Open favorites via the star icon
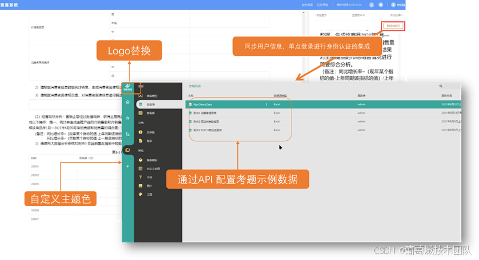 [127, 118]
